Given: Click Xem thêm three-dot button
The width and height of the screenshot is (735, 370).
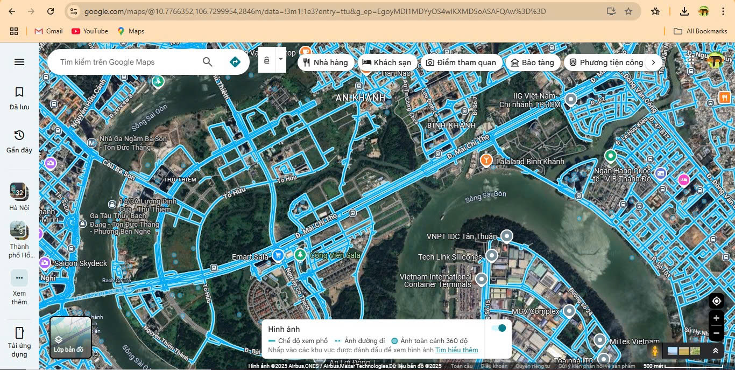Looking at the screenshot, I should point(19,278).
